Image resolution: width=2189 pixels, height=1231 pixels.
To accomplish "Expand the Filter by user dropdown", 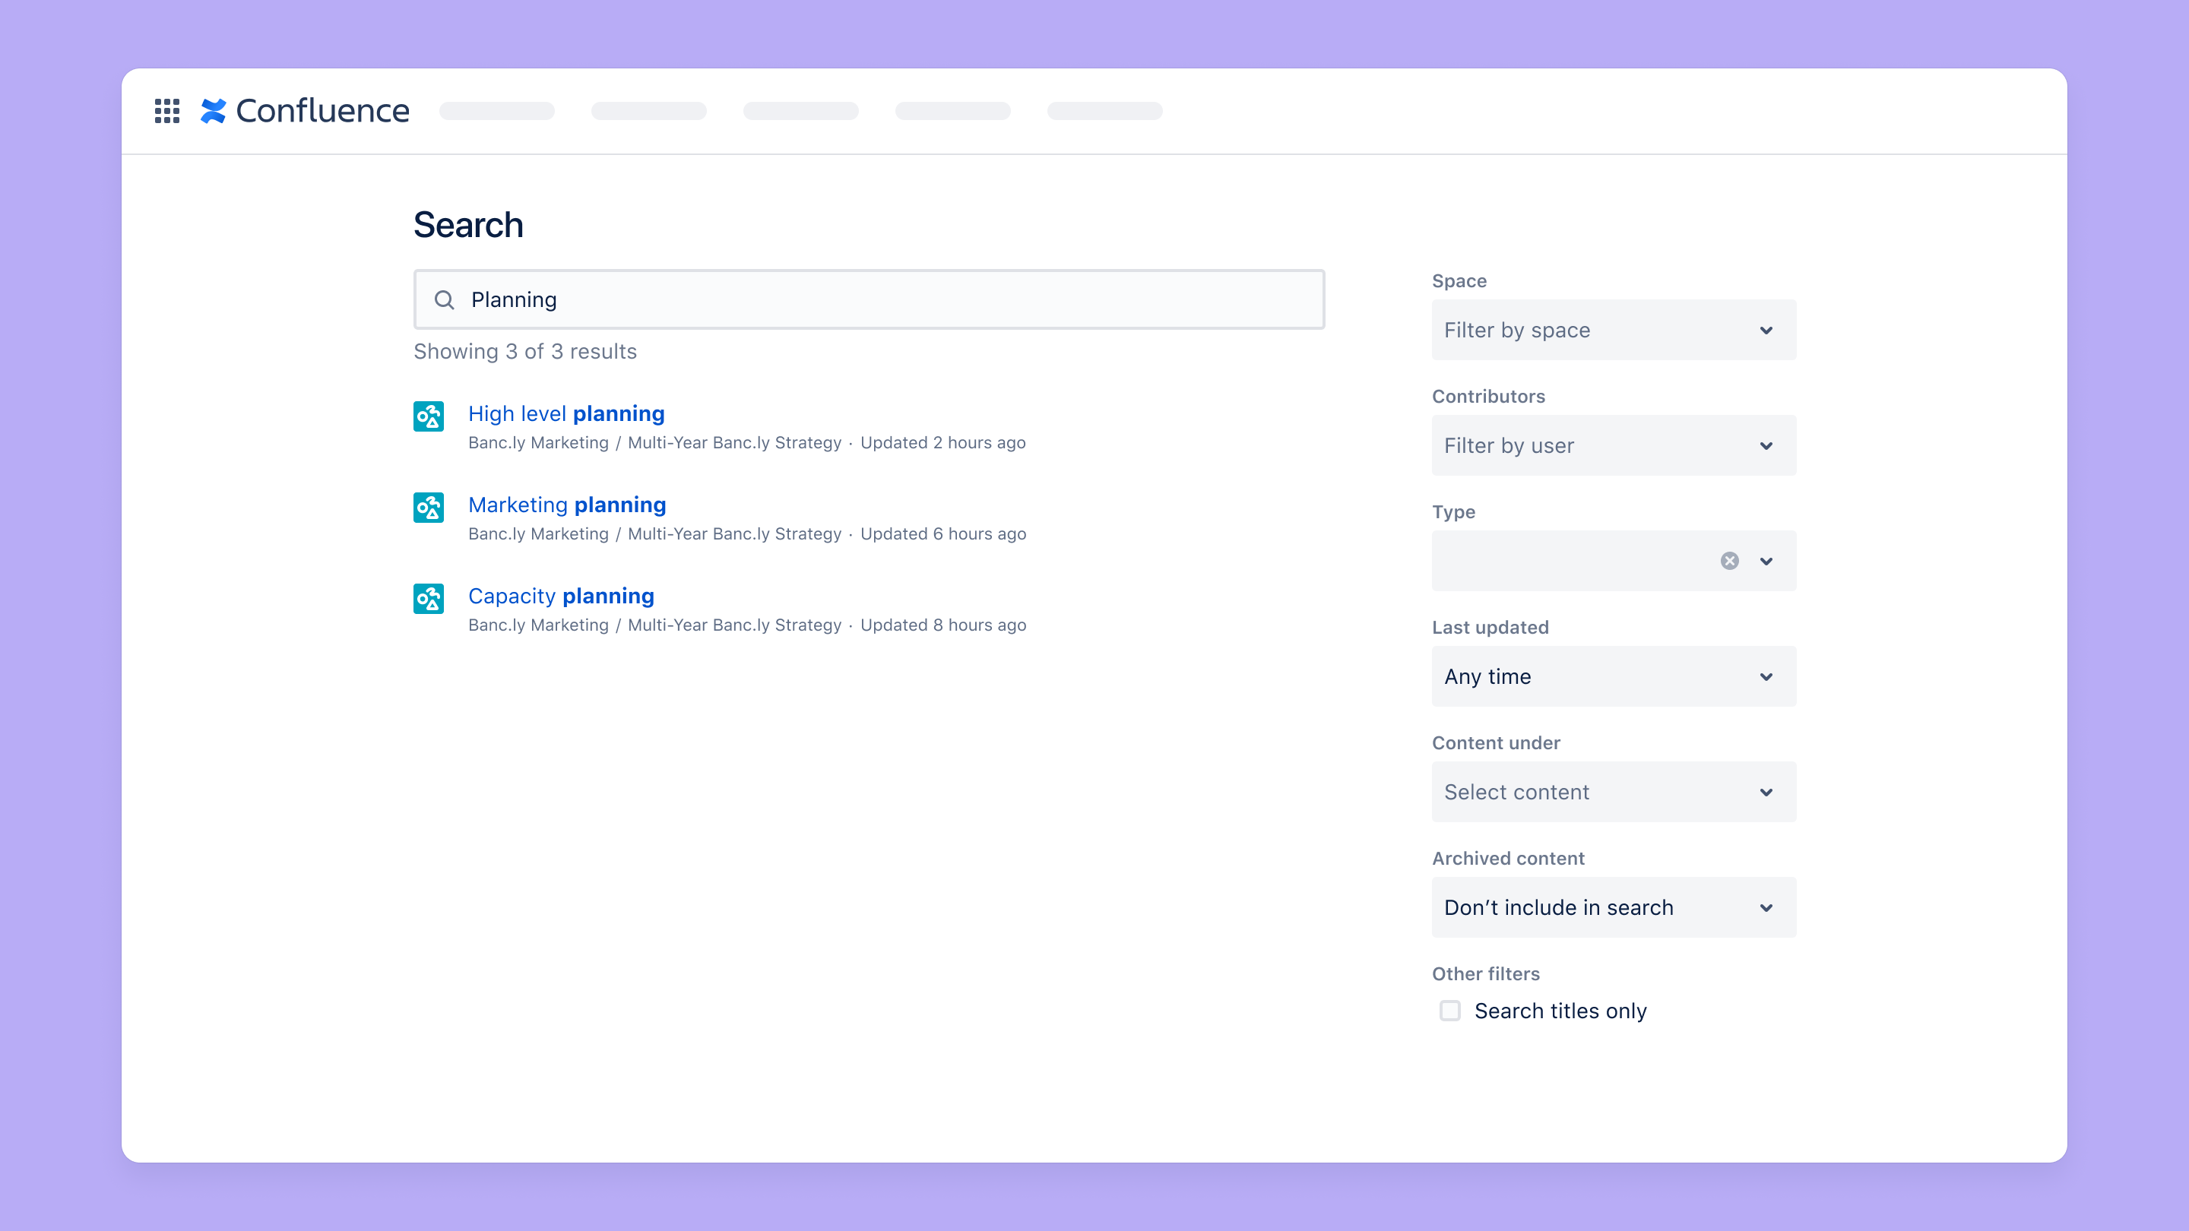I will click(1612, 445).
